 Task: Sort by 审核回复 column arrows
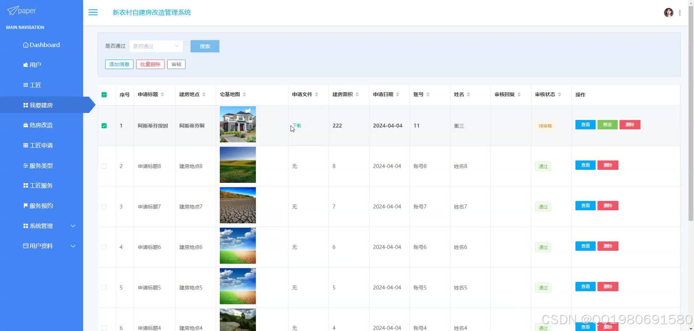coord(519,94)
